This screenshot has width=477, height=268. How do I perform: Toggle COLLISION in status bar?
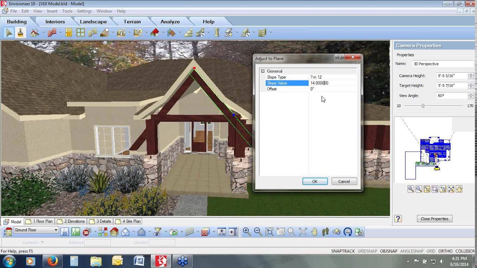(465, 251)
